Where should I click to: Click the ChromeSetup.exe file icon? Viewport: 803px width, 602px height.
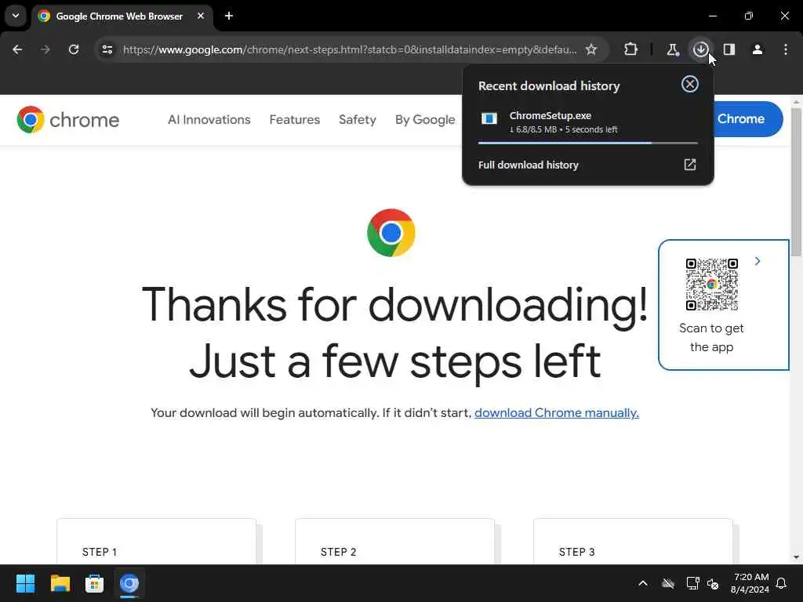(489, 119)
